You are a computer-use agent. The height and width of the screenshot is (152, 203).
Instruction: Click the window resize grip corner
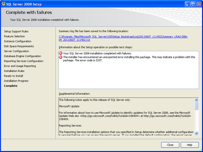coord(201,150)
